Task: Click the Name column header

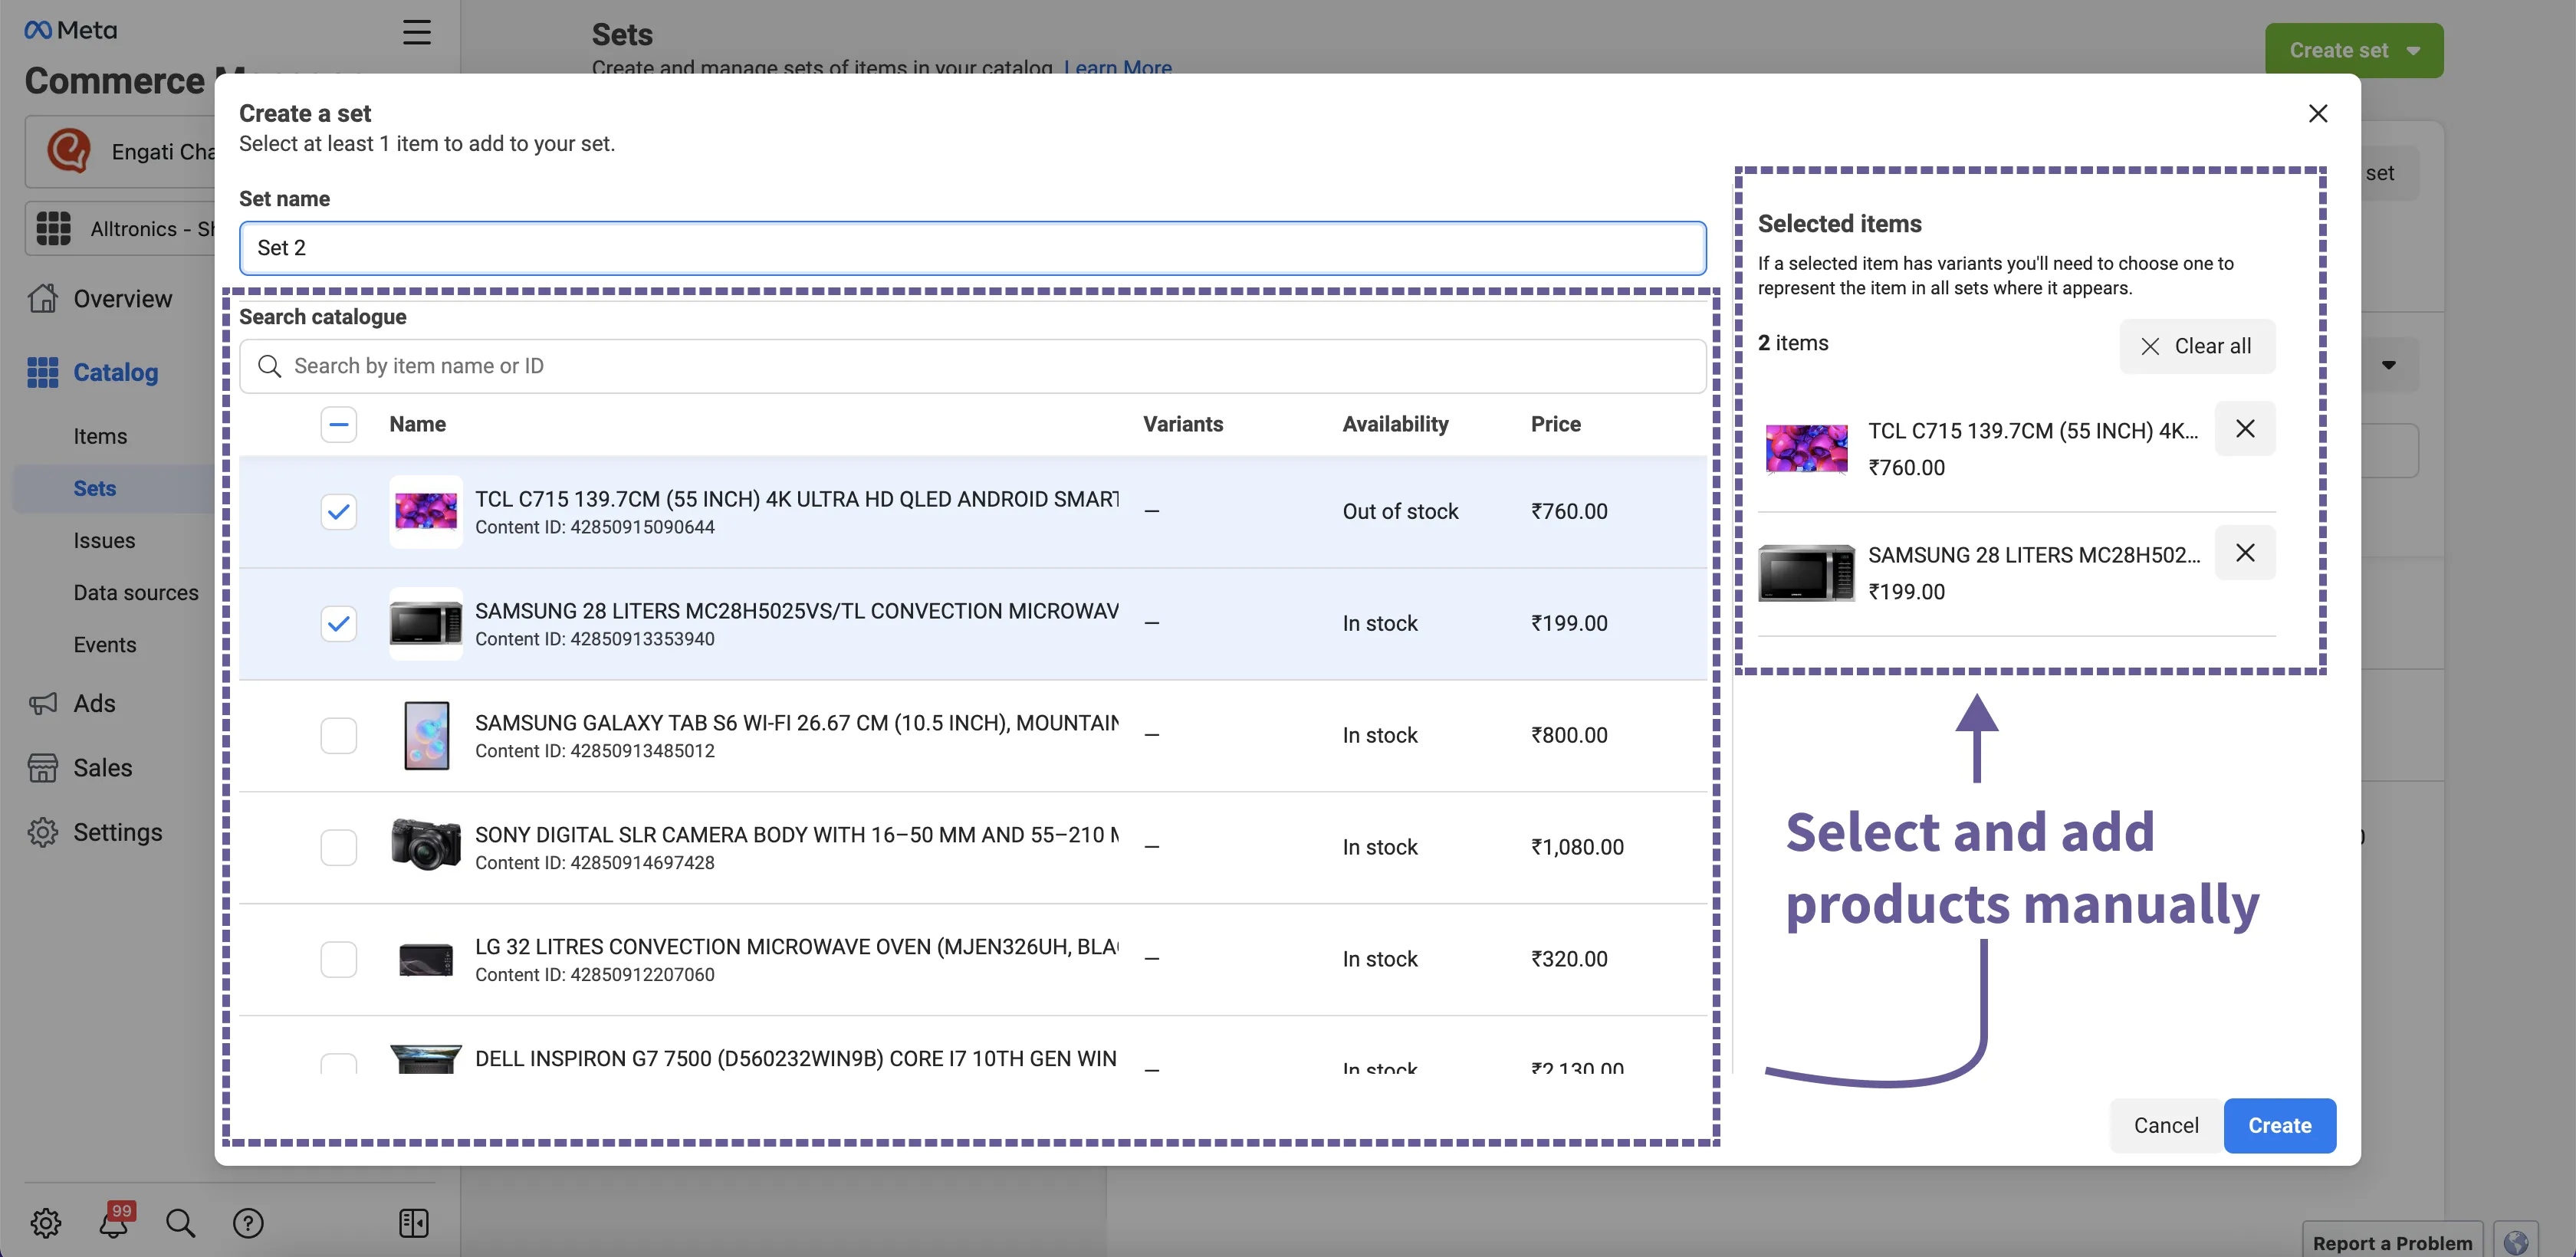Action: tap(417, 424)
